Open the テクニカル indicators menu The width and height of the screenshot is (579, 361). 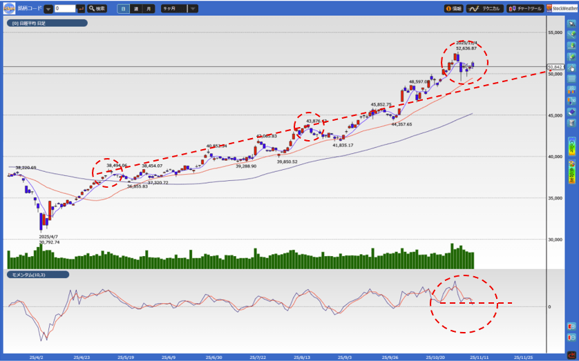click(x=484, y=8)
